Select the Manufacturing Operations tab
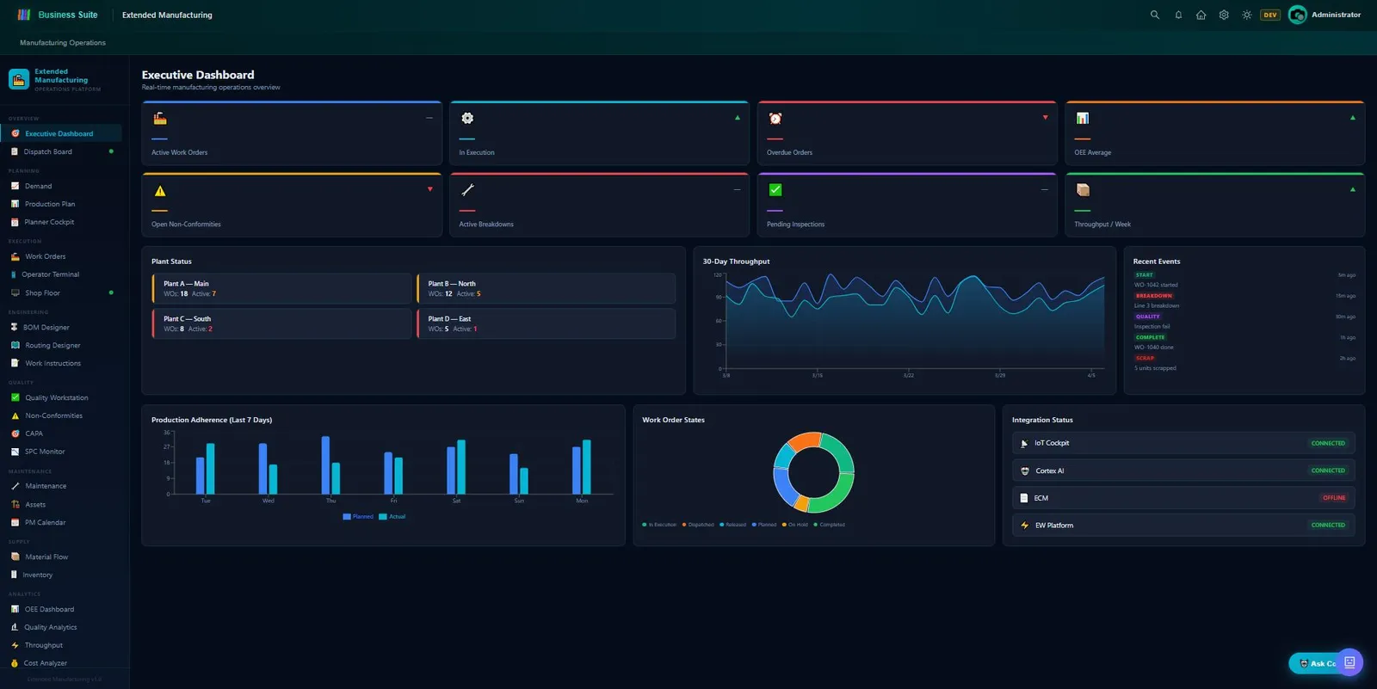The width and height of the screenshot is (1377, 689). pyautogui.click(x=63, y=43)
